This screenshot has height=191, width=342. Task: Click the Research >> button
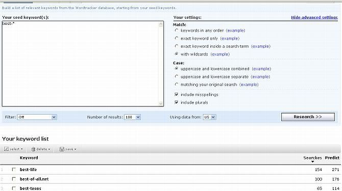coord(308,117)
